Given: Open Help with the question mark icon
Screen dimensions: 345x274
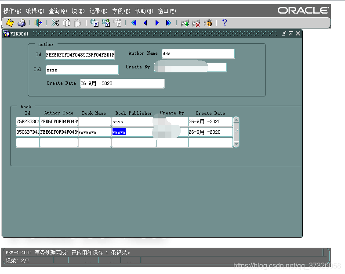Looking at the screenshot, I should (225, 23).
